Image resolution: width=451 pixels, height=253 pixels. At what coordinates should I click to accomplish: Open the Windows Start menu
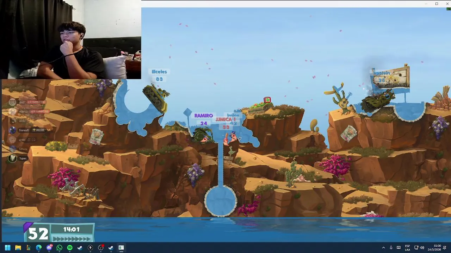click(8, 248)
